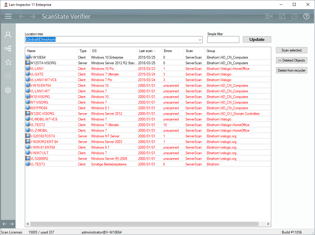Click the printer icon in sidebar
This screenshot has width=315, height=235.
(8, 76)
